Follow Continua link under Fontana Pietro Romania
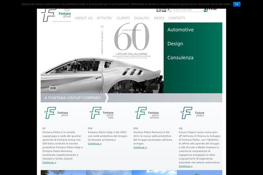Viewport: 263px width, 175px height. [140, 147]
